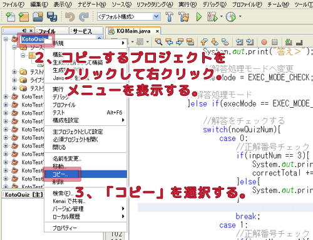Screen dimensions: 313x240
Task: Click the Shift Line Left icon
Action: point(239,42)
